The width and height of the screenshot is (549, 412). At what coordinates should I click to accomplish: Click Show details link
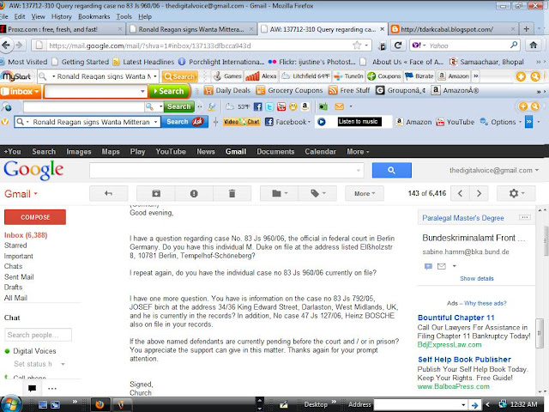pos(477,278)
